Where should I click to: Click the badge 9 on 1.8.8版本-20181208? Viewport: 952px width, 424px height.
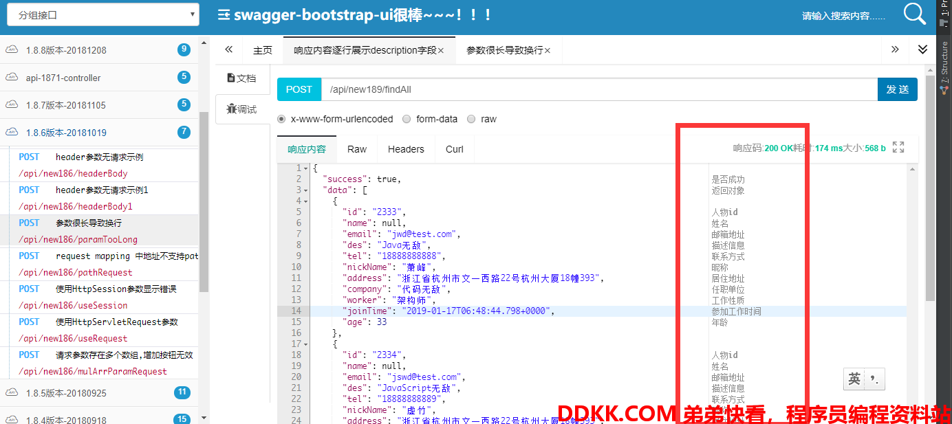[184, 49]
